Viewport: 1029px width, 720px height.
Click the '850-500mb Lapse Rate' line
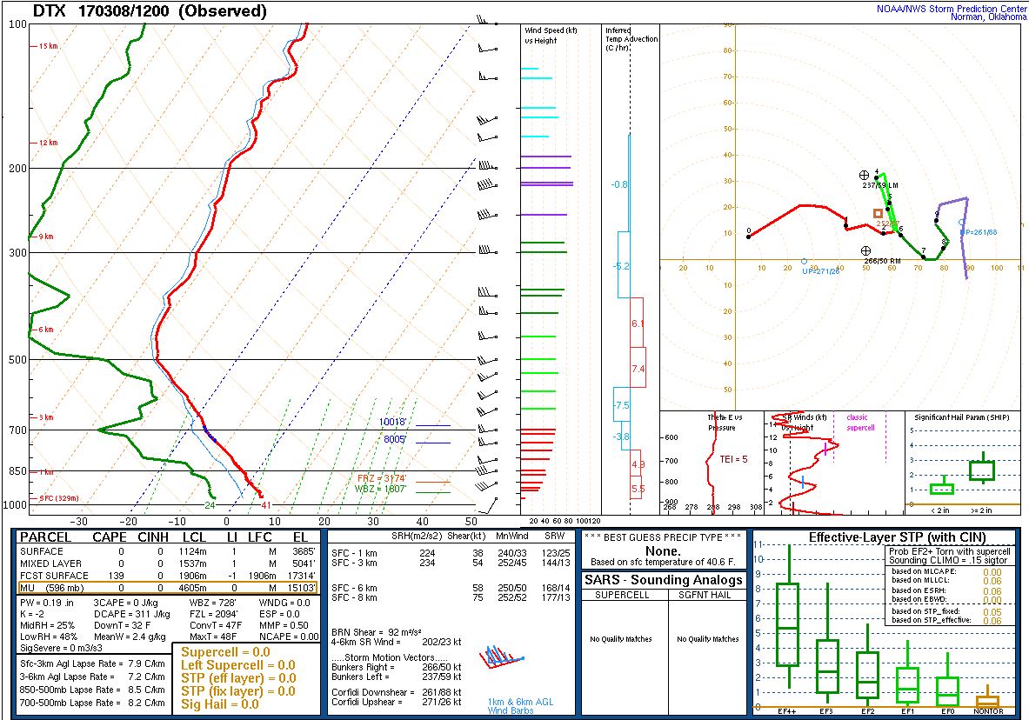tap(92, 690)
